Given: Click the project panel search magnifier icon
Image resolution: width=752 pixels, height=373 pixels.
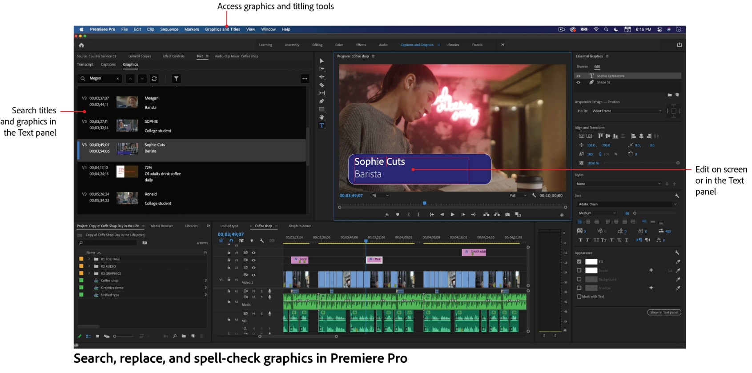Looking at the screenshot, I should 81,243.
